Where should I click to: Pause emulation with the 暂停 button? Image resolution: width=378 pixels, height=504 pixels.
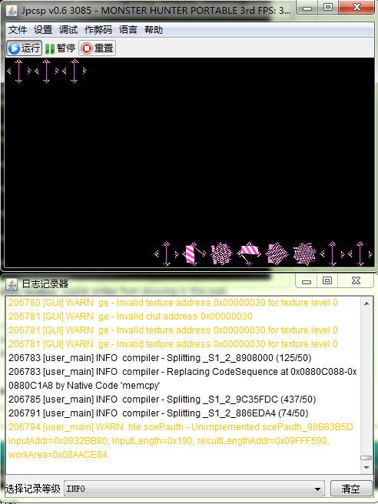point(60,48)
